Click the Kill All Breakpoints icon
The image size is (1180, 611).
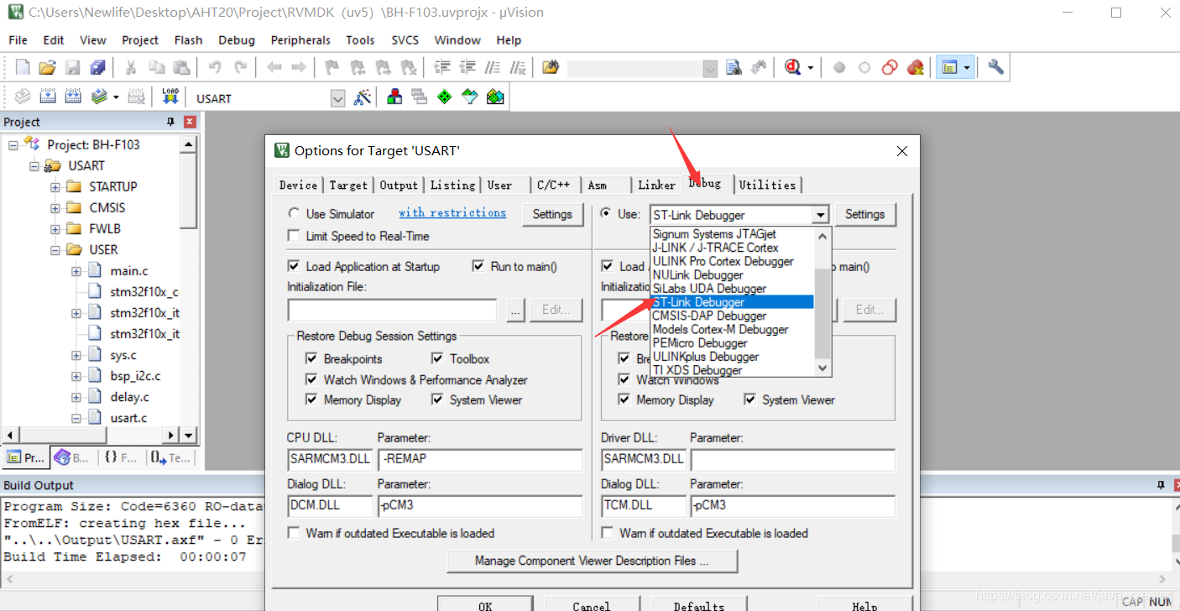coord(915,68)
